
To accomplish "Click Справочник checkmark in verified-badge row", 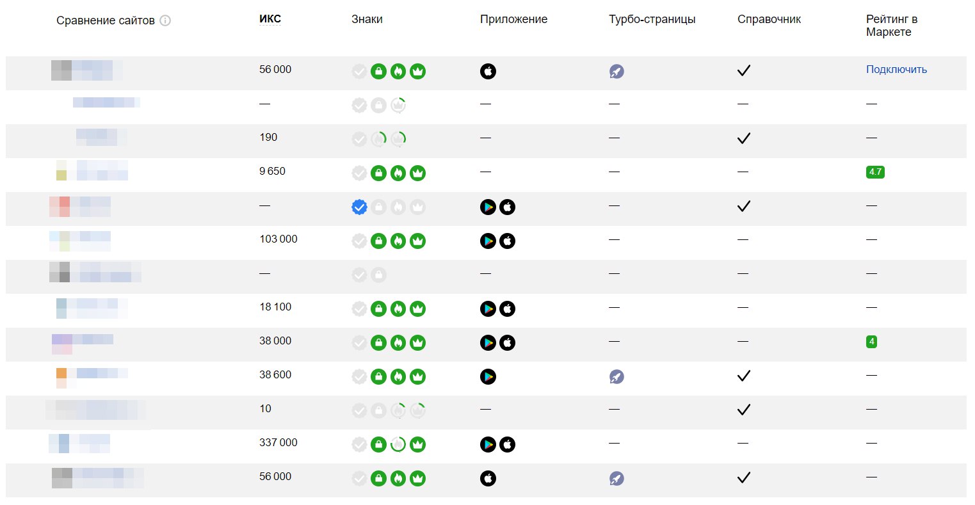I will tap(743, 206).
